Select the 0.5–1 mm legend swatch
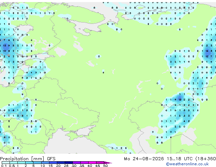 click(x=14, y=163)
